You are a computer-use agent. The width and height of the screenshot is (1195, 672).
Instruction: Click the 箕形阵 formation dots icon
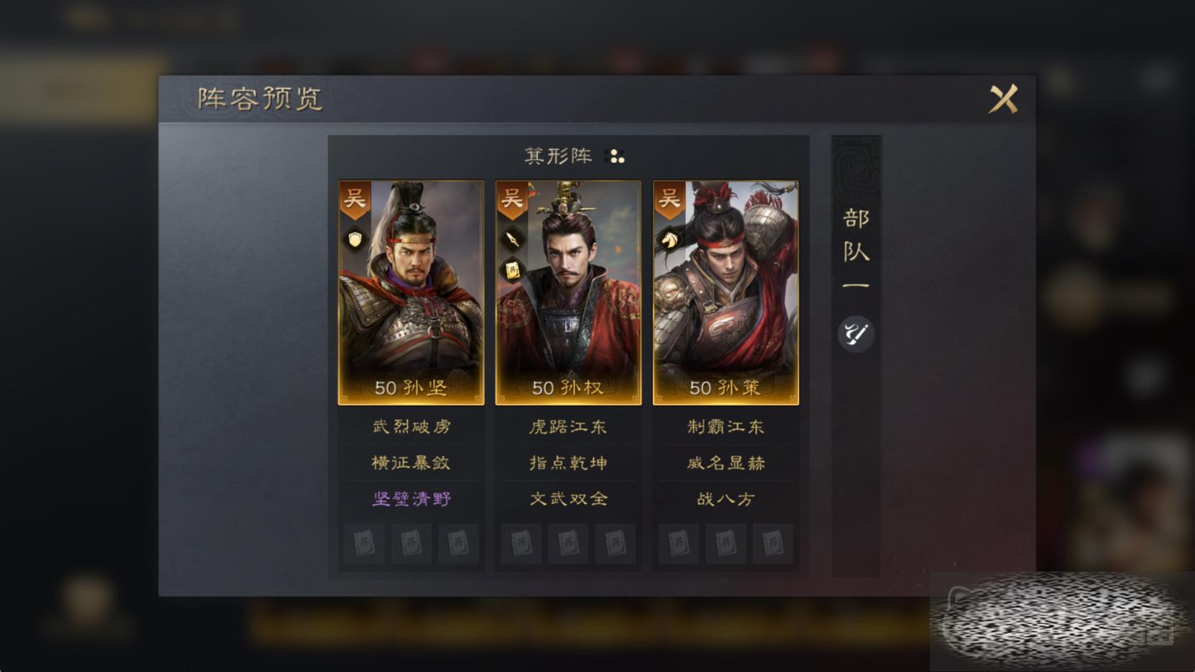(x=617, y=157)
